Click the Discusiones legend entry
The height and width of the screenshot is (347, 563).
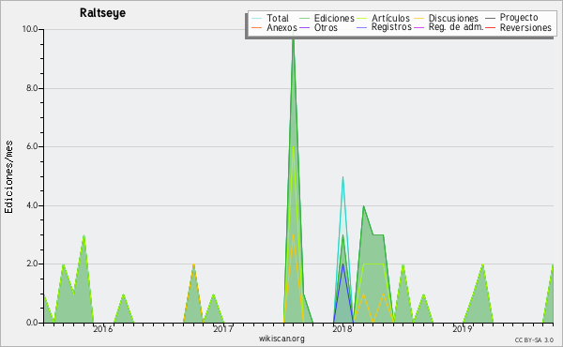(447, 19)
